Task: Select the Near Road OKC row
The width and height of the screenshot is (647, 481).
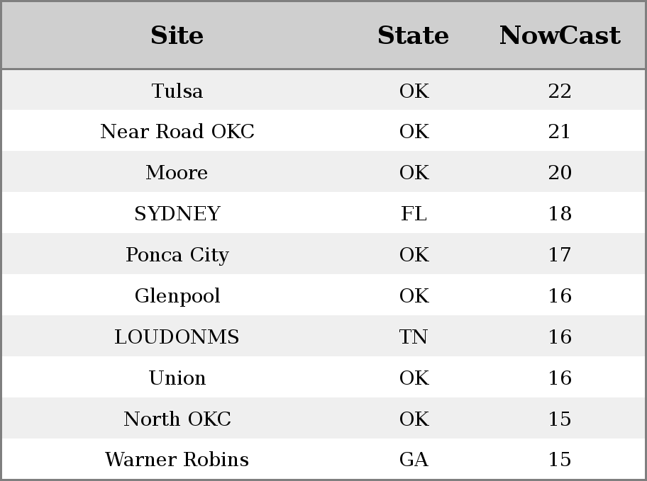Action: (x=323, y=131)
